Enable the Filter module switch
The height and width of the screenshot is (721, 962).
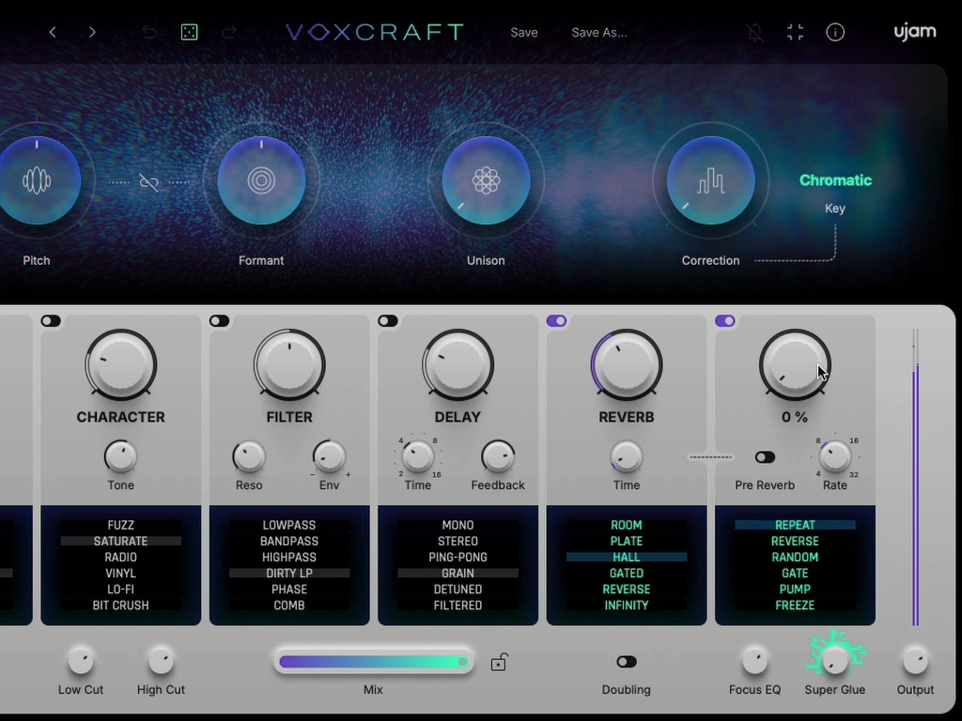point(219,321)
